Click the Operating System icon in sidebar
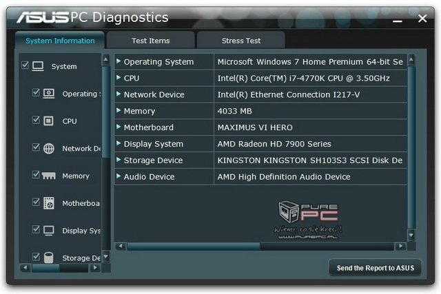This screenshot has height=294, width=441. 49,94
